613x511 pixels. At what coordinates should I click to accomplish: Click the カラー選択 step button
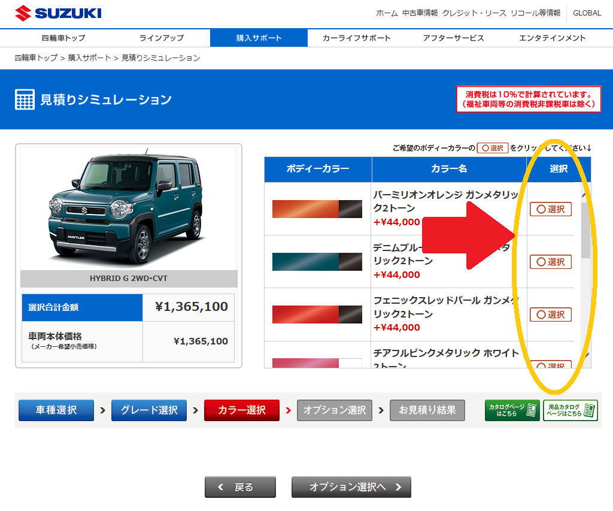pyautogui.click(x=242, y=410)
